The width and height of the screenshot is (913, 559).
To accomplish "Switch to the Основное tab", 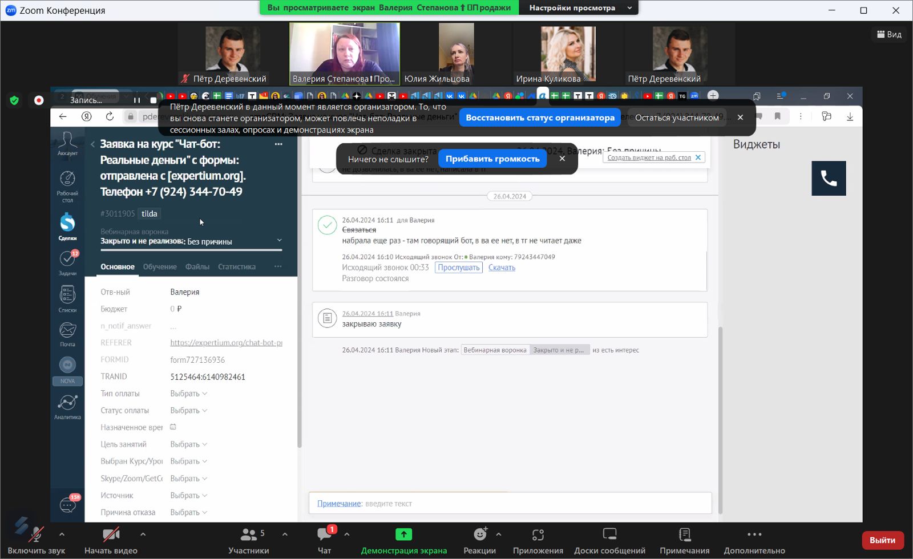I will coord(118,266).
